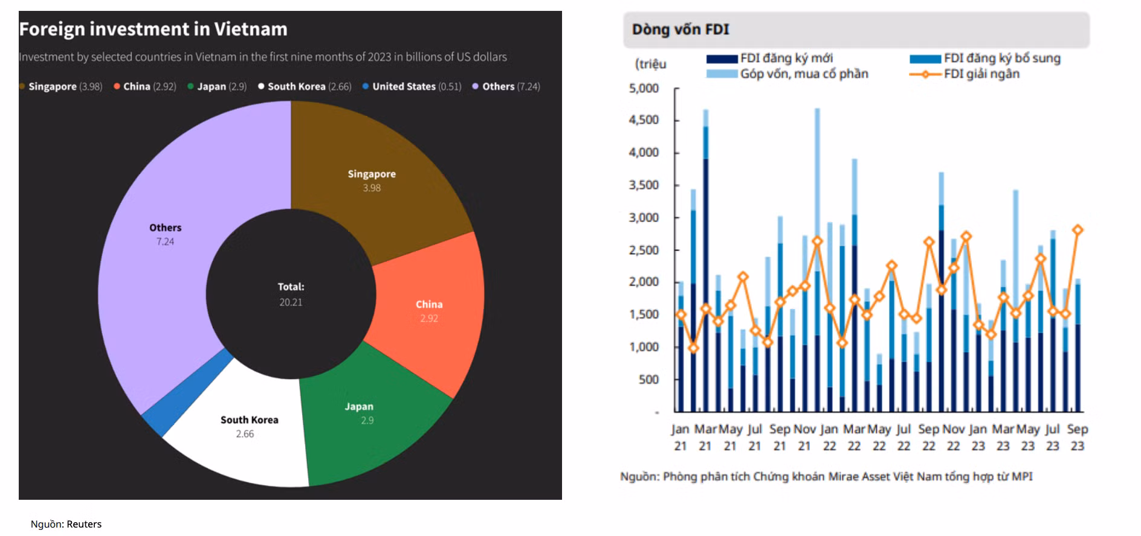The height and width of the screenshot is (536, 1141).
Task: Click the Sep 23 x-axis label
Action: click(x=1077, y=437)
